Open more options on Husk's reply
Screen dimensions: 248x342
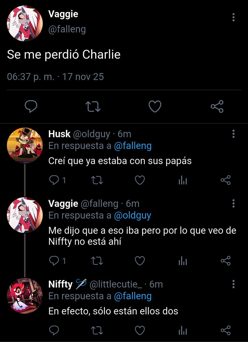click(233, 134)
